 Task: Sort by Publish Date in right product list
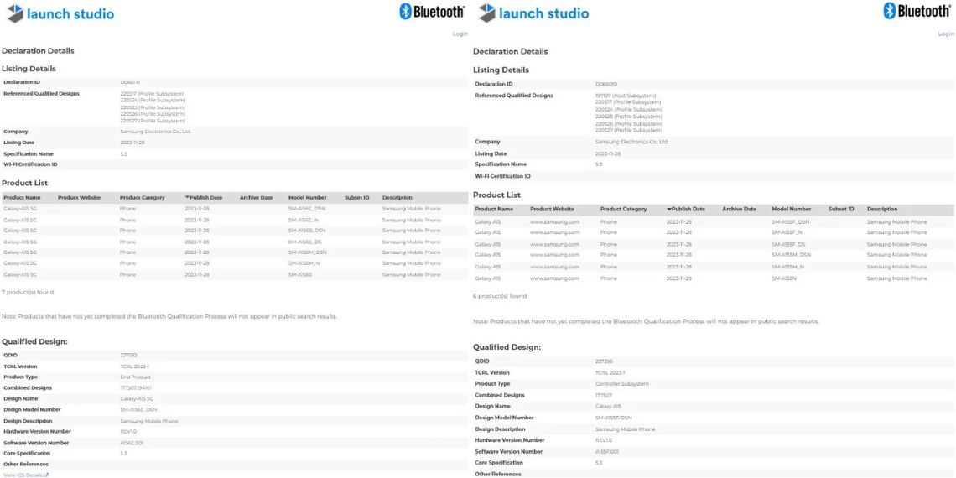pos(686,209)
